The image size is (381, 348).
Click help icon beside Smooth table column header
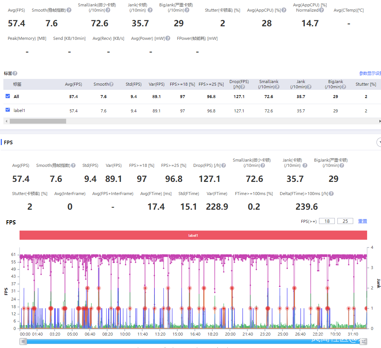tap(112, 84)
